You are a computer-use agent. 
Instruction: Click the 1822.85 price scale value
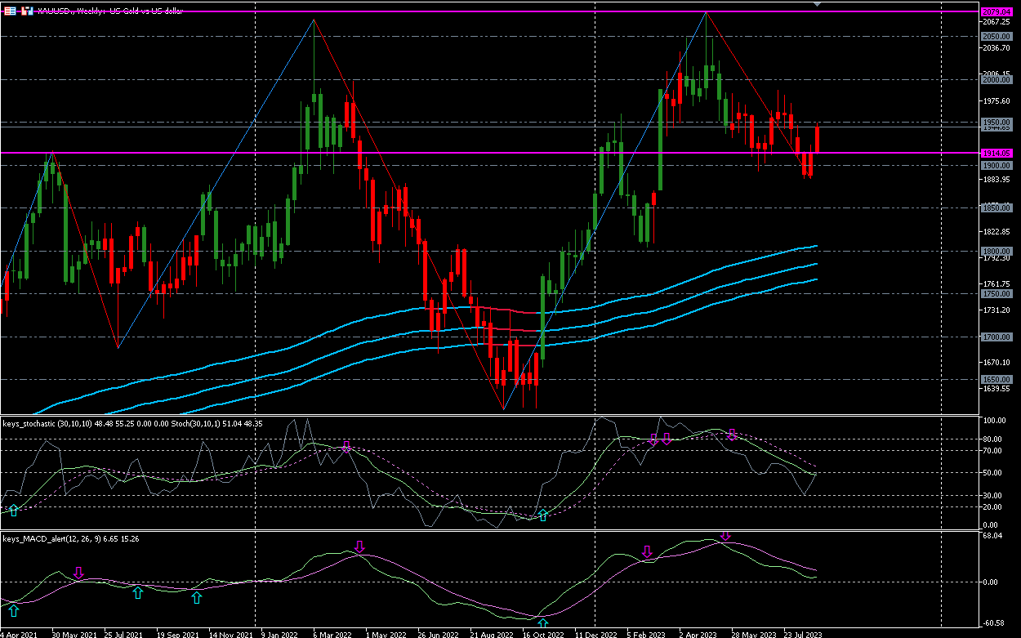click(x=997, y=232)
